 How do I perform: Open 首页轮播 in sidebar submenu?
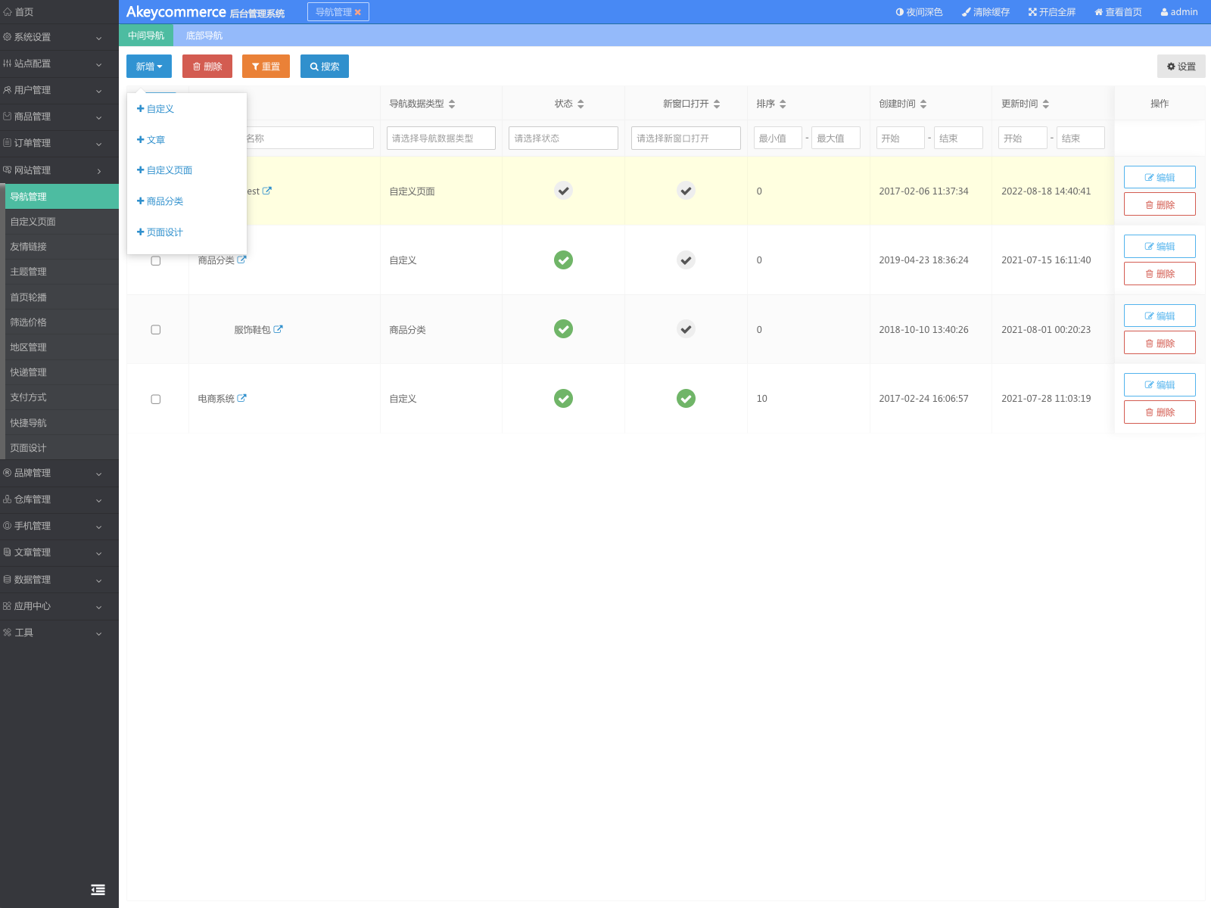[61, 297]
